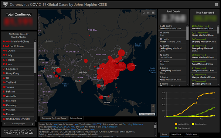Click the Total Deaths list scrollbar

188,33
